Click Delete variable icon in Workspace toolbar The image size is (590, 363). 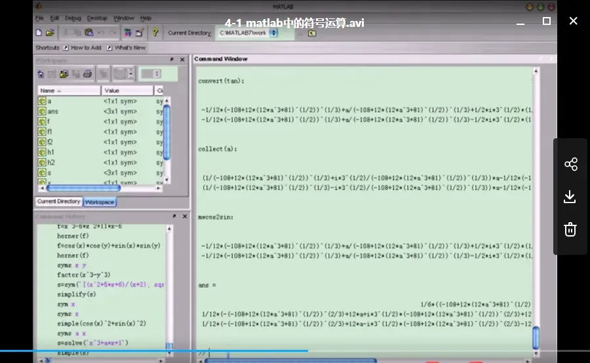103,74
